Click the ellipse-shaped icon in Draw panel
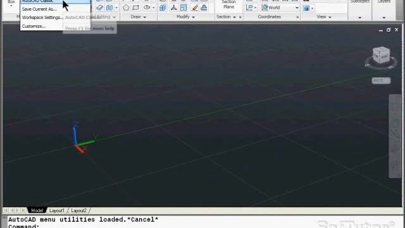 (x=147, y=7)
